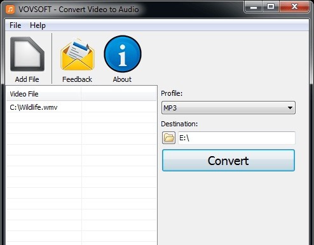This screenshot has height=245, width=314.
Task: Open the Feedback envelope icon
Action: 77,55
